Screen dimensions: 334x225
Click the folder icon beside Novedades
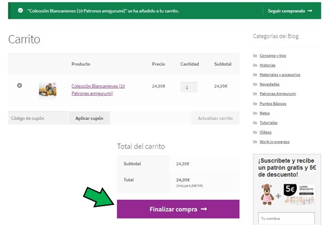pos(255,85)
